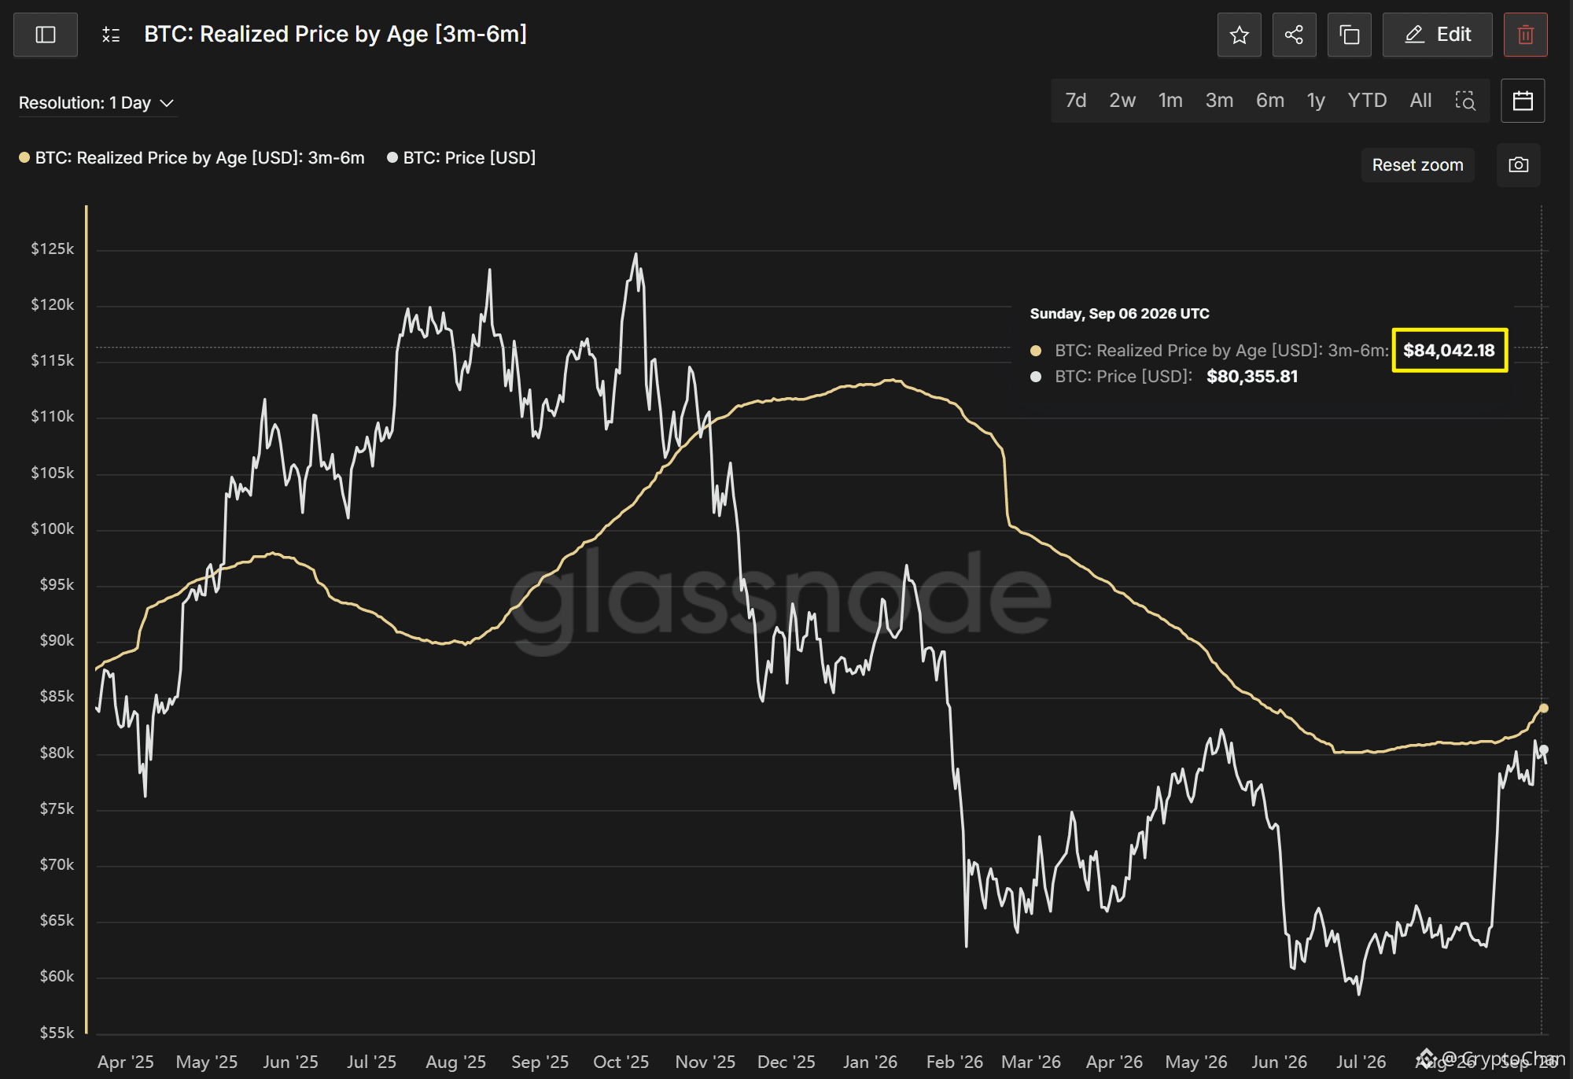Activate the zoom selection icon

[x=1465, y=101]
